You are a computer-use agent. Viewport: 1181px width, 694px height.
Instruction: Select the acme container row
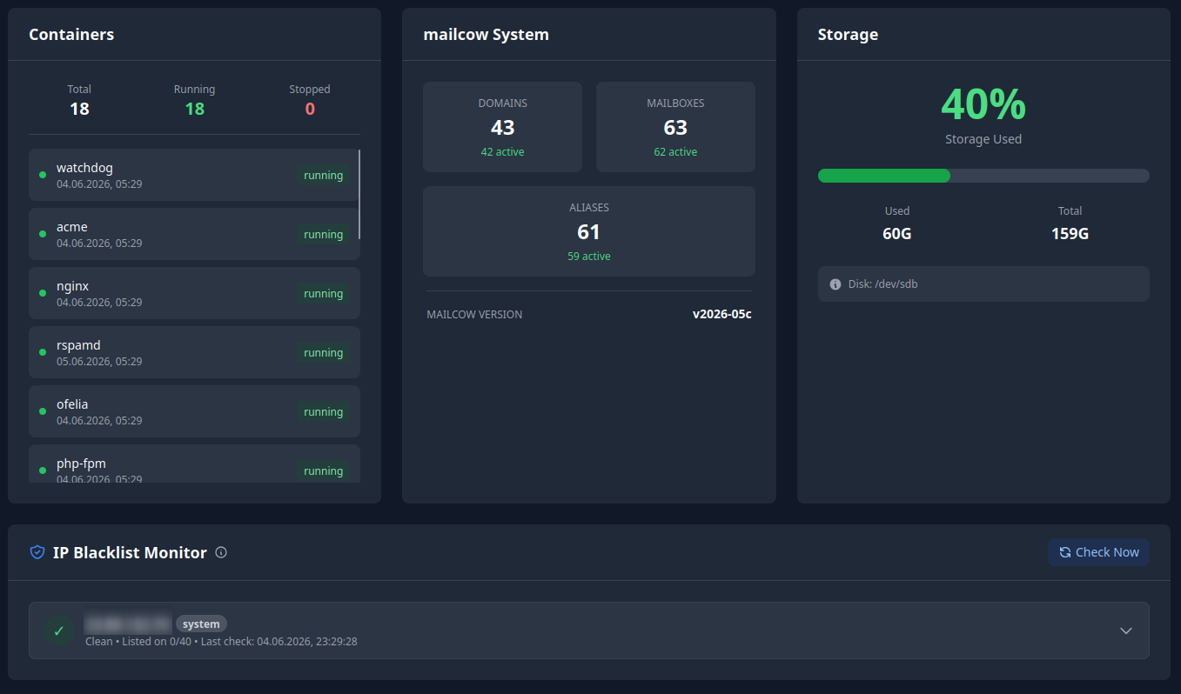194,234
